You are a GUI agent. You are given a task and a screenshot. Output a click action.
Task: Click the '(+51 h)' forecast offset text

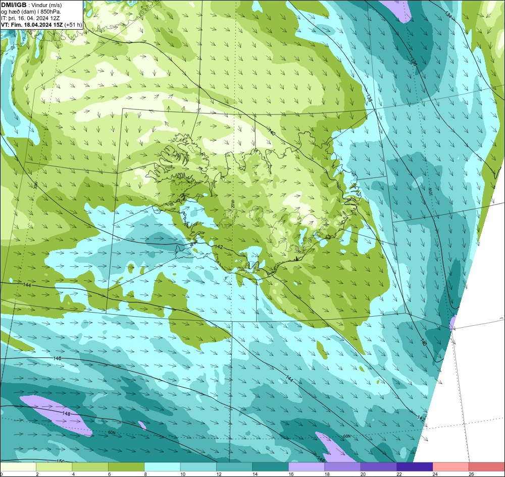click(73, 25)
